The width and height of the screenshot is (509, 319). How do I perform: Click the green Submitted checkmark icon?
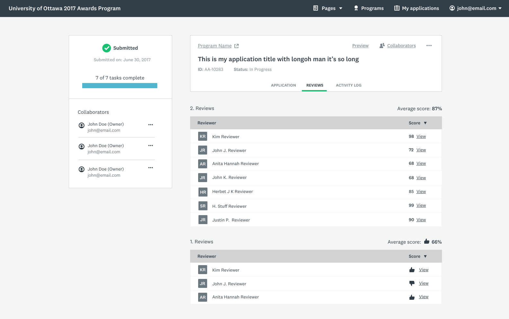(107, 48)
